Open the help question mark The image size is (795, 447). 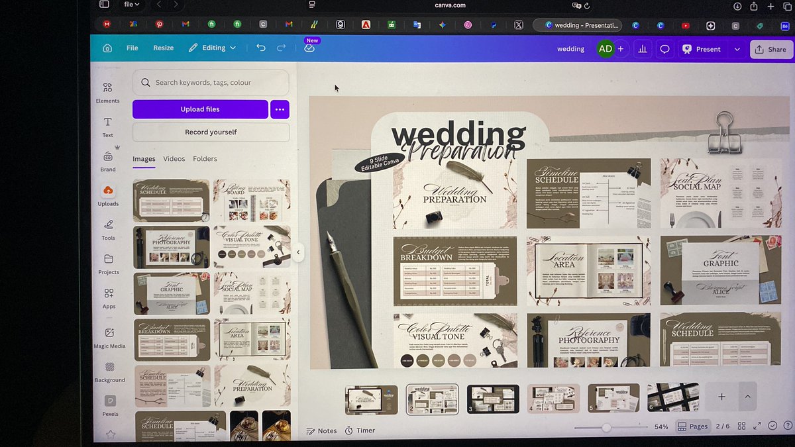(x=786, y=426)
